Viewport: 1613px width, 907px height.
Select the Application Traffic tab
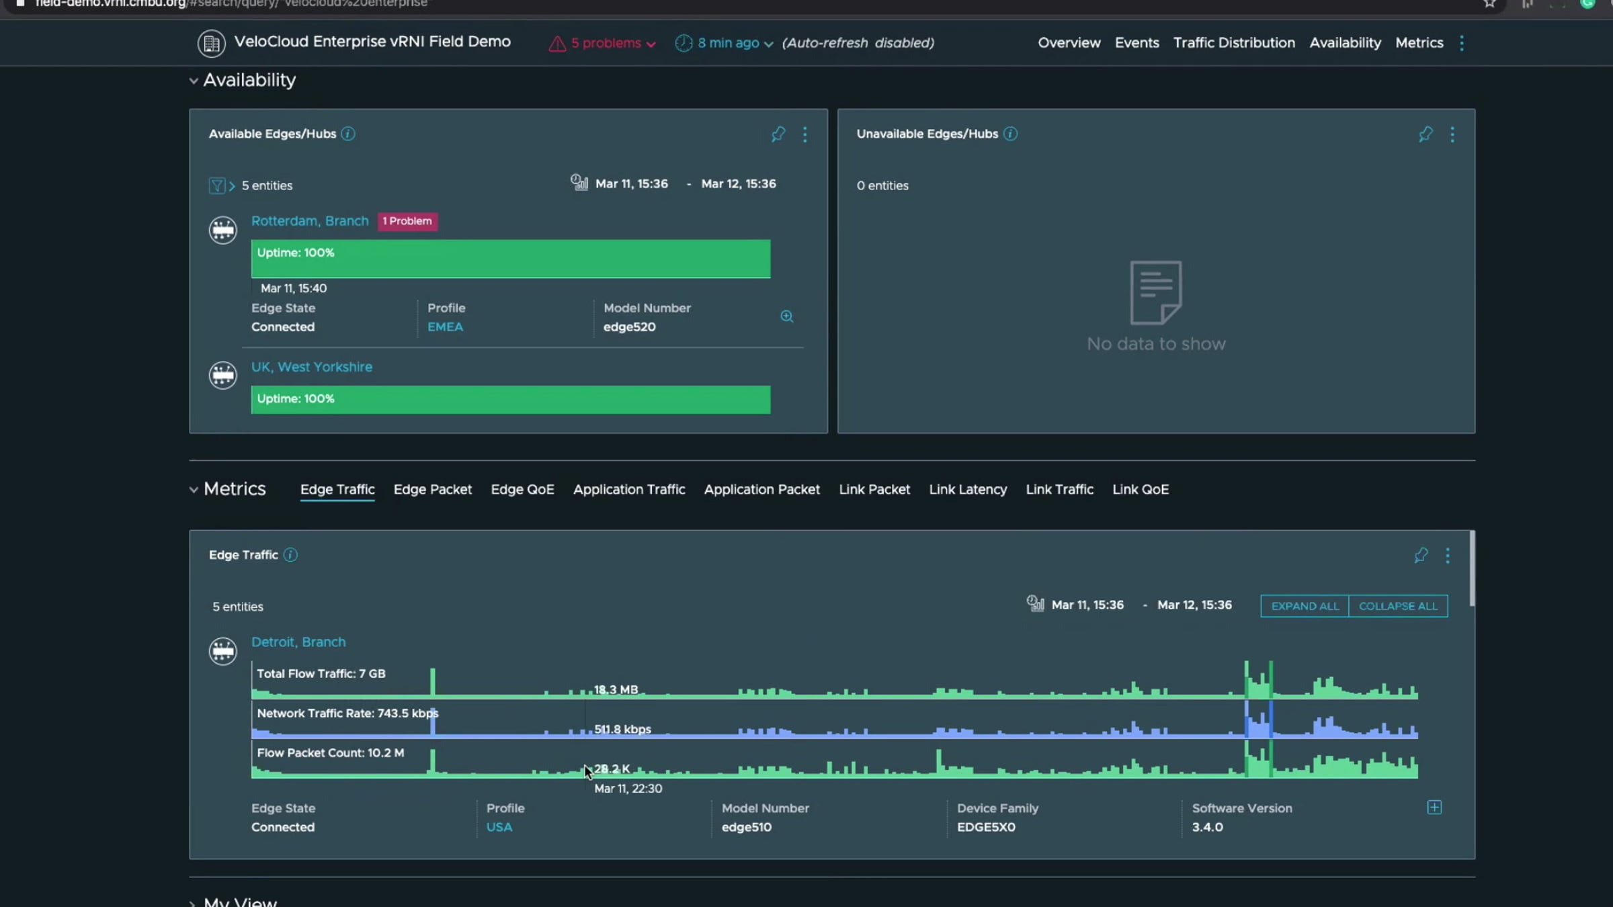(629, 490)
